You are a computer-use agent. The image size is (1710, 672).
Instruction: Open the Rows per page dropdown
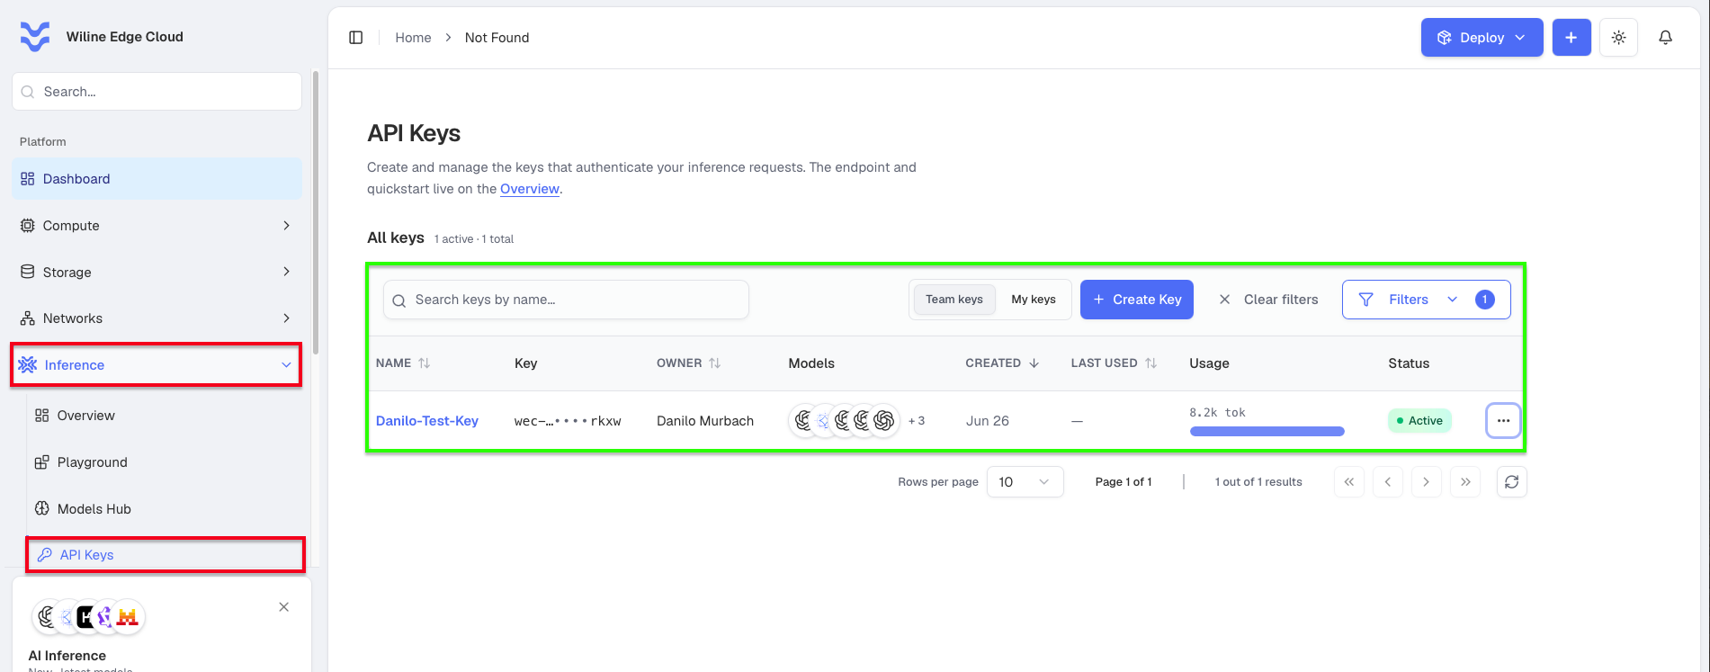pos(1025,482)
